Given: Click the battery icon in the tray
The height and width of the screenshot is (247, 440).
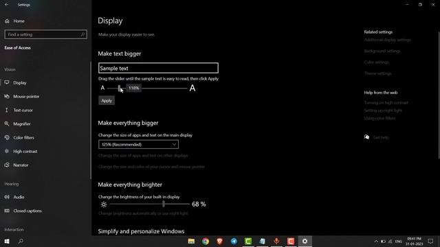Looking at the screenshot, I should pos(383,242).
